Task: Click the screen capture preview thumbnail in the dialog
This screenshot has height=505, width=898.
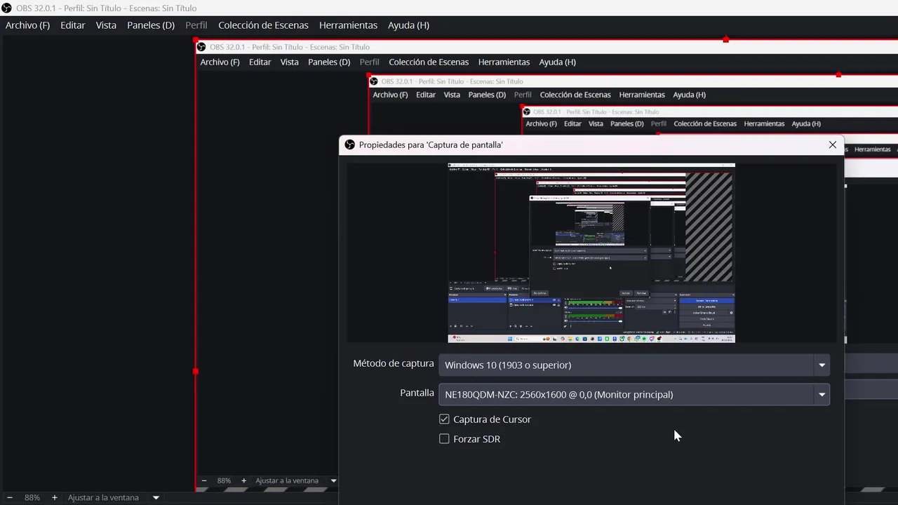Action: pyautogui.click(x=591, y=252)
